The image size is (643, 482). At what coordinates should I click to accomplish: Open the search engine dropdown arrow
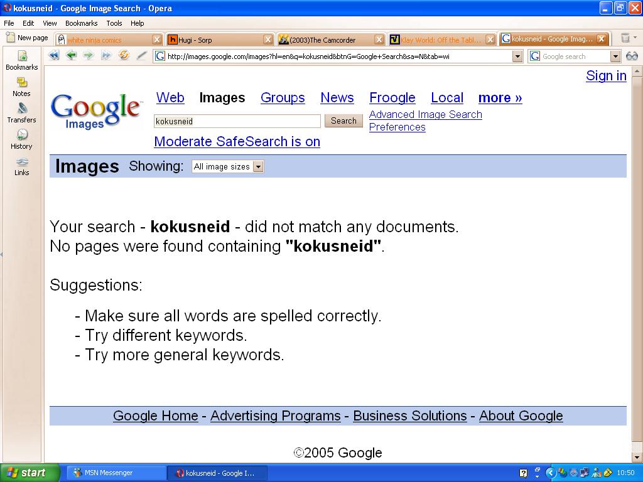(x=615, y=56)
